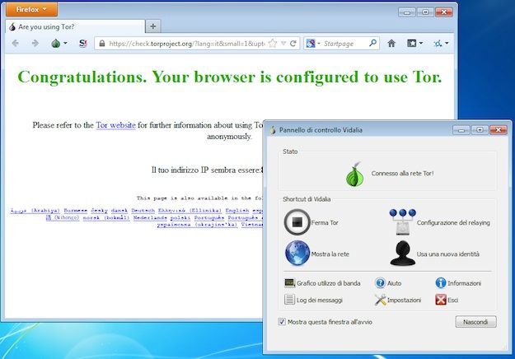Focus the check.torproject.org URL field
This screenshot has width=515, height=359.
186,44
